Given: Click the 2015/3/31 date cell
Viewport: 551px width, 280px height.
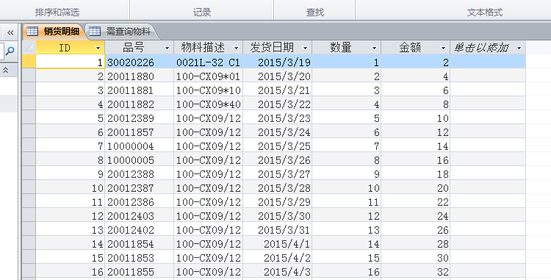Looking at the screenshot, I should tap(278, 230).
